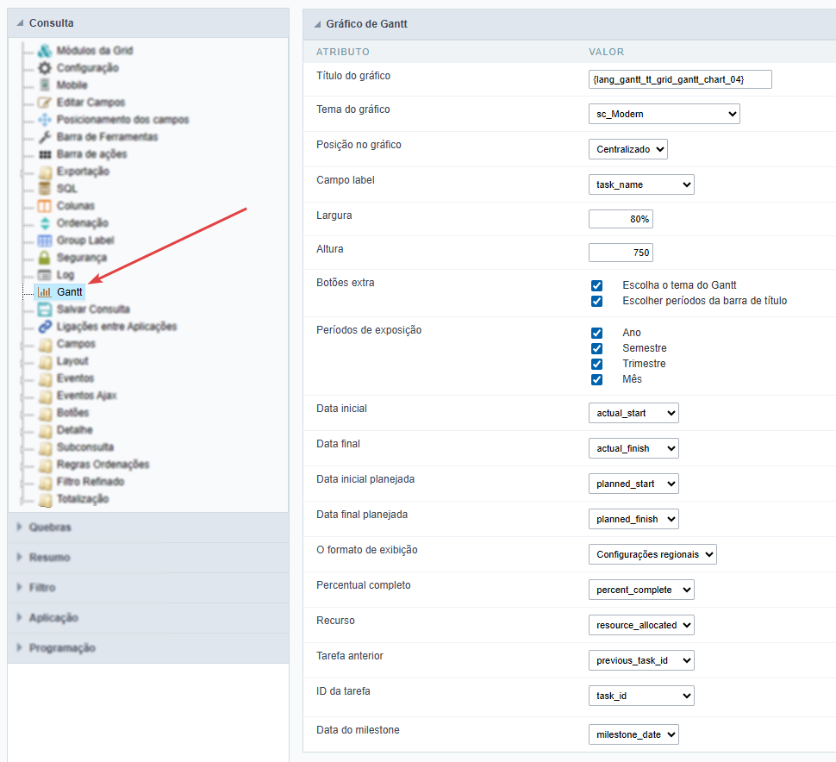The image size is (836, 762).
Task: Enable 'Escolha o tema do Gantt' checkbox
Action: pos(596,284)
